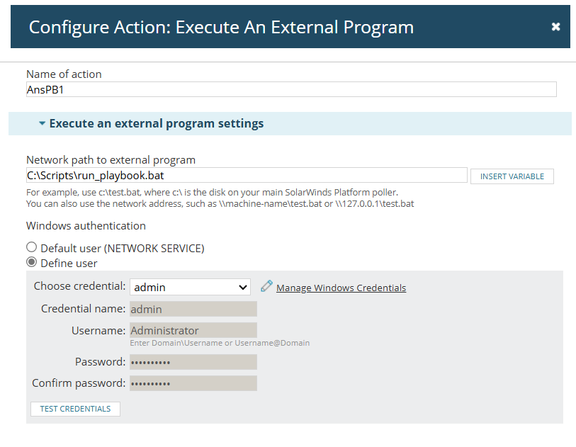Open the Choose credential dropdown
The width and height of the screenshot is (576, 447).
coord(190,287)
